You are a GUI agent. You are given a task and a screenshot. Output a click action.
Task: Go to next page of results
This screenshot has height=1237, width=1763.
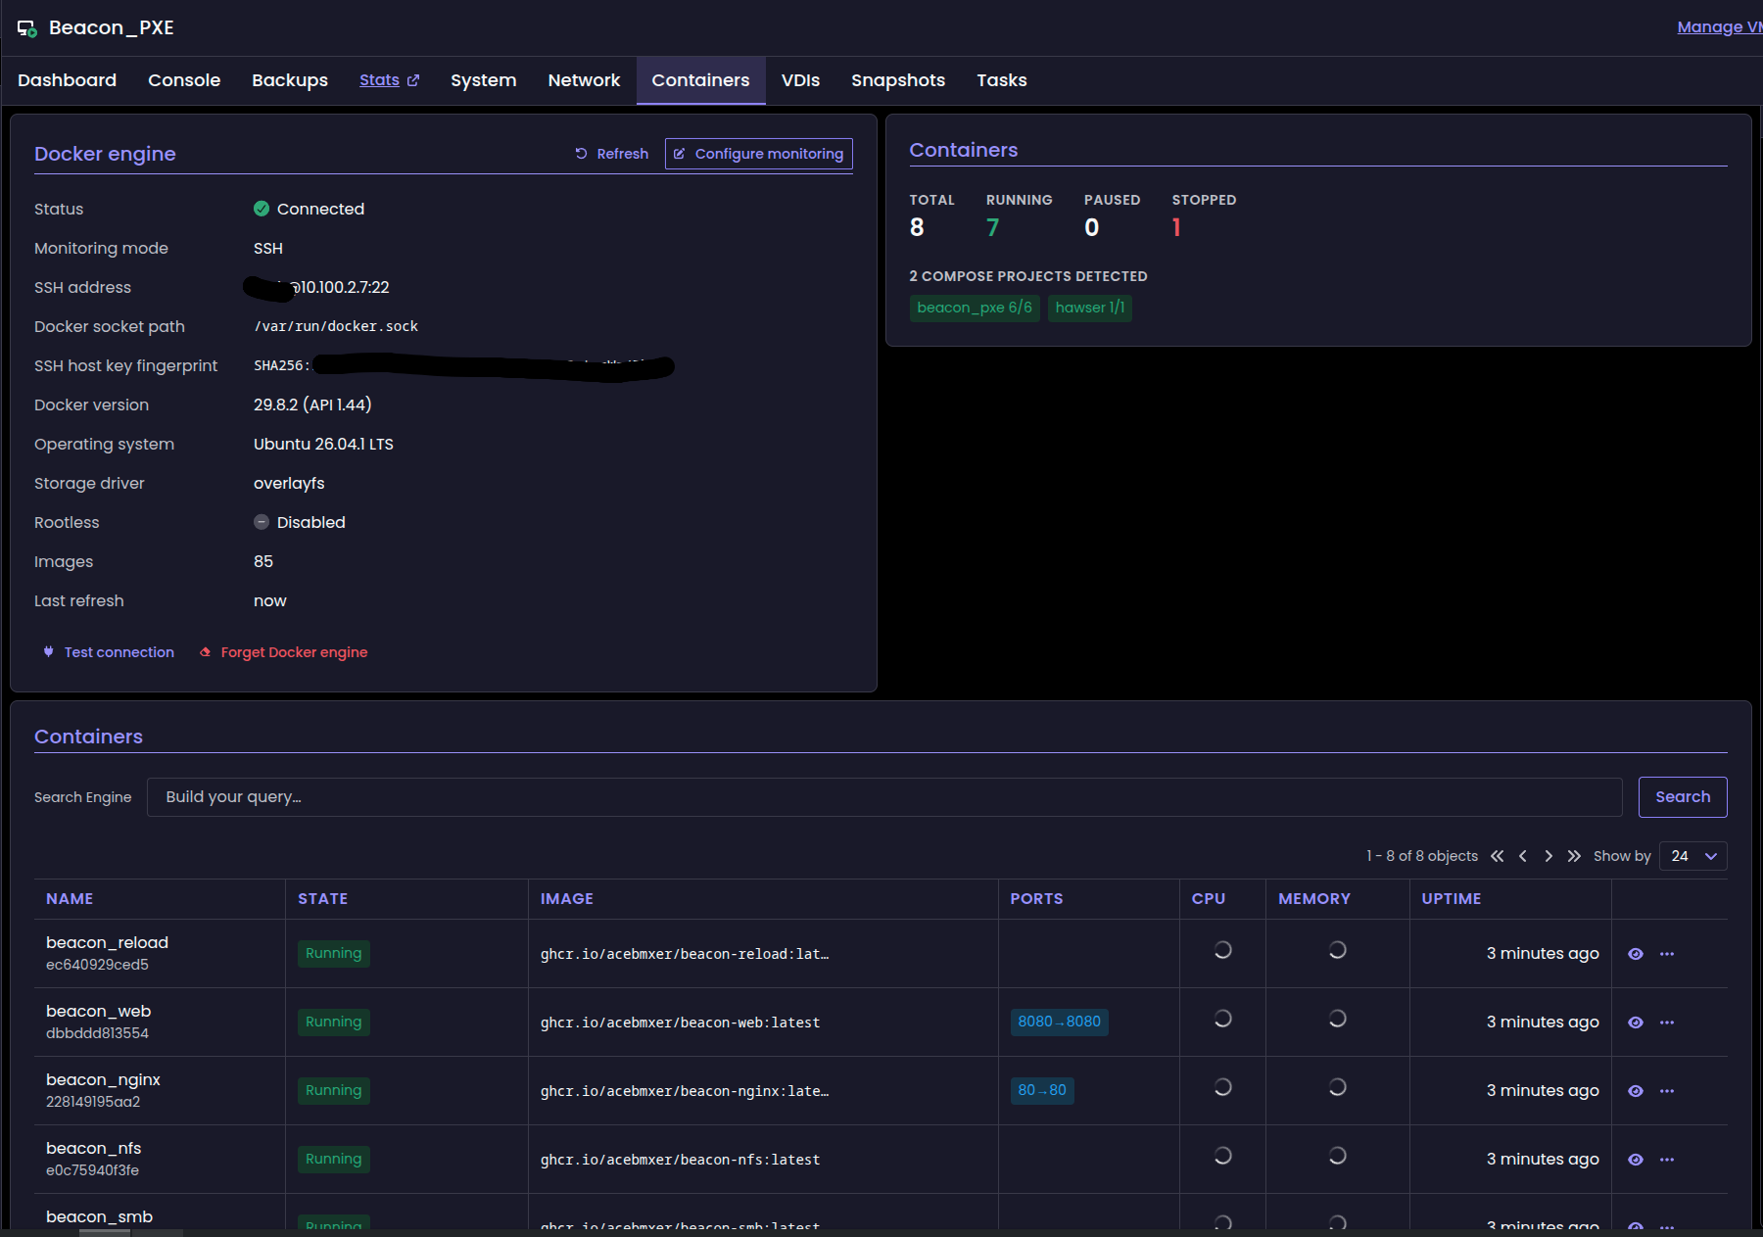click(x=1549, y=856)
